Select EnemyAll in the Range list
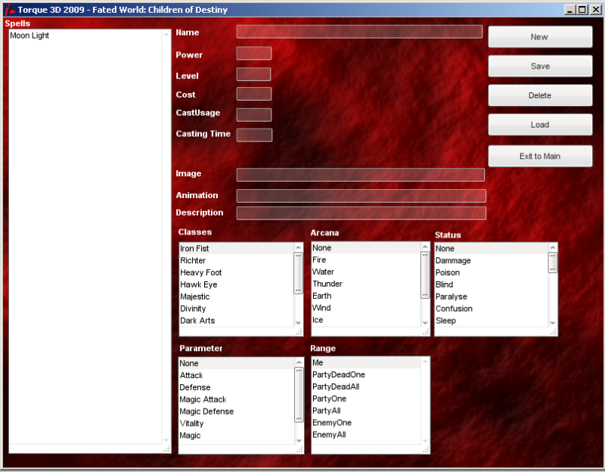This screenshot has height=472, width=605. (x=329, y=435)
